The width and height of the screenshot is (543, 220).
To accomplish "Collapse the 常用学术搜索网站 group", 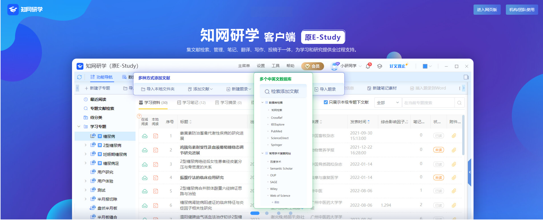I will coord(262,153).
